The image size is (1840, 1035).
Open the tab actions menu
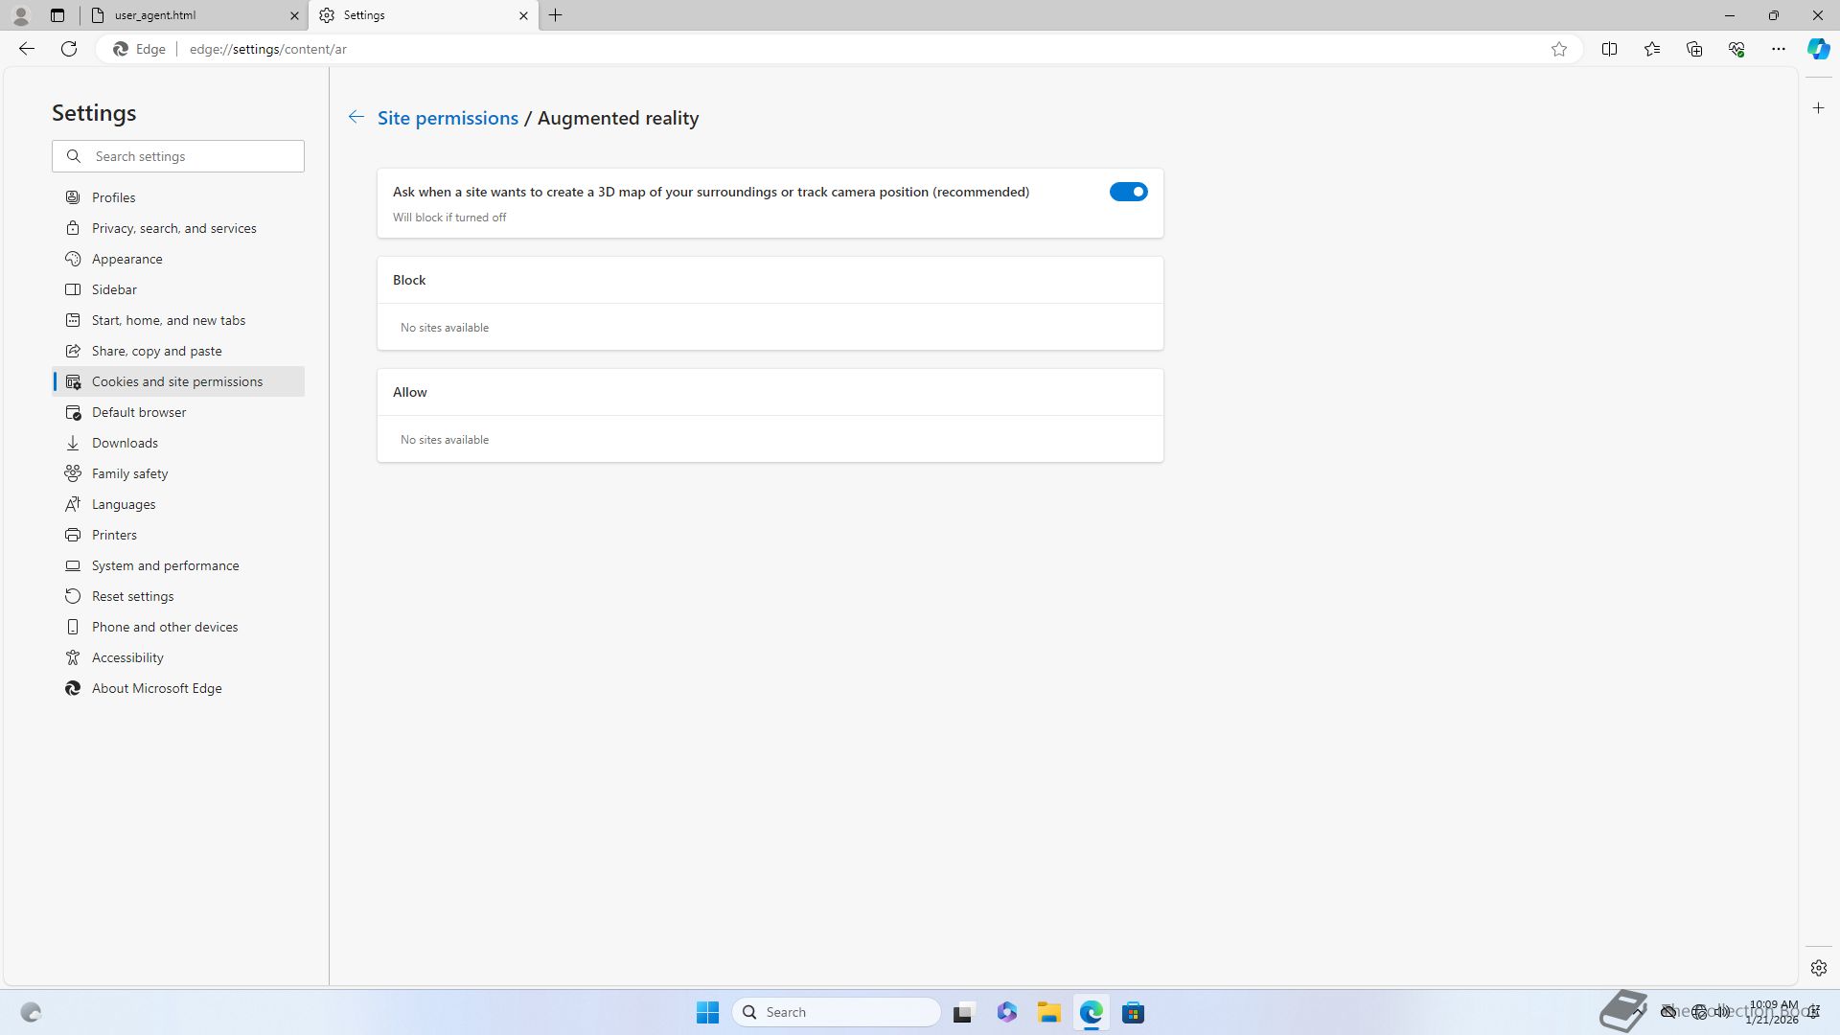click(x=57, y=15)
